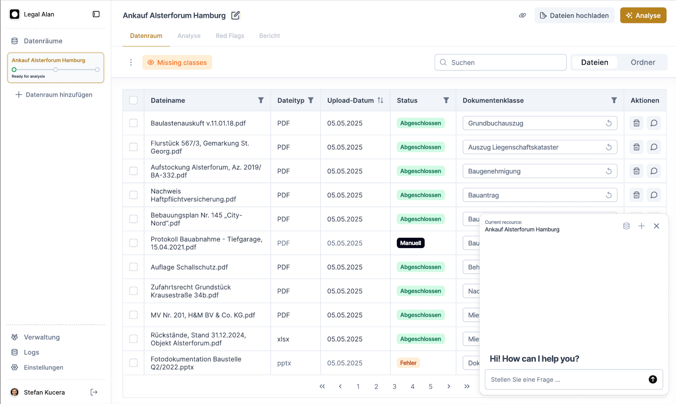The image size is (676, 404).
Task: Click the logout icon next to Stefan Kucera
Action: pos(94,392)
